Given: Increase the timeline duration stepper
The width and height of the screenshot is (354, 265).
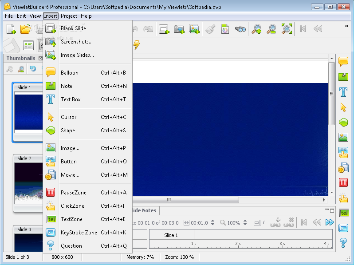Looking at the screenshot, I should tap(212, 221).
